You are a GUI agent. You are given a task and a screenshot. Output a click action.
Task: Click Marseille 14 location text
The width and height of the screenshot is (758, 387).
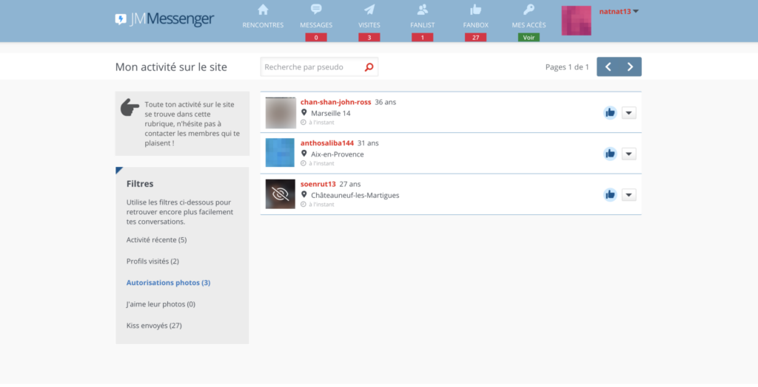tap(331, 114)
